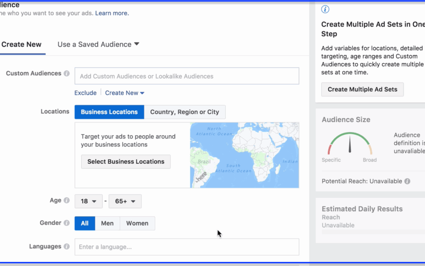
Task: Click the Enter a language field
Action: (x=187, y=247)
